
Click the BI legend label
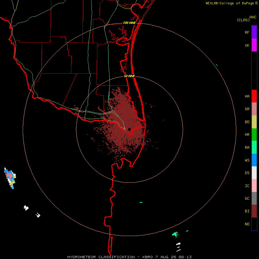247,211
